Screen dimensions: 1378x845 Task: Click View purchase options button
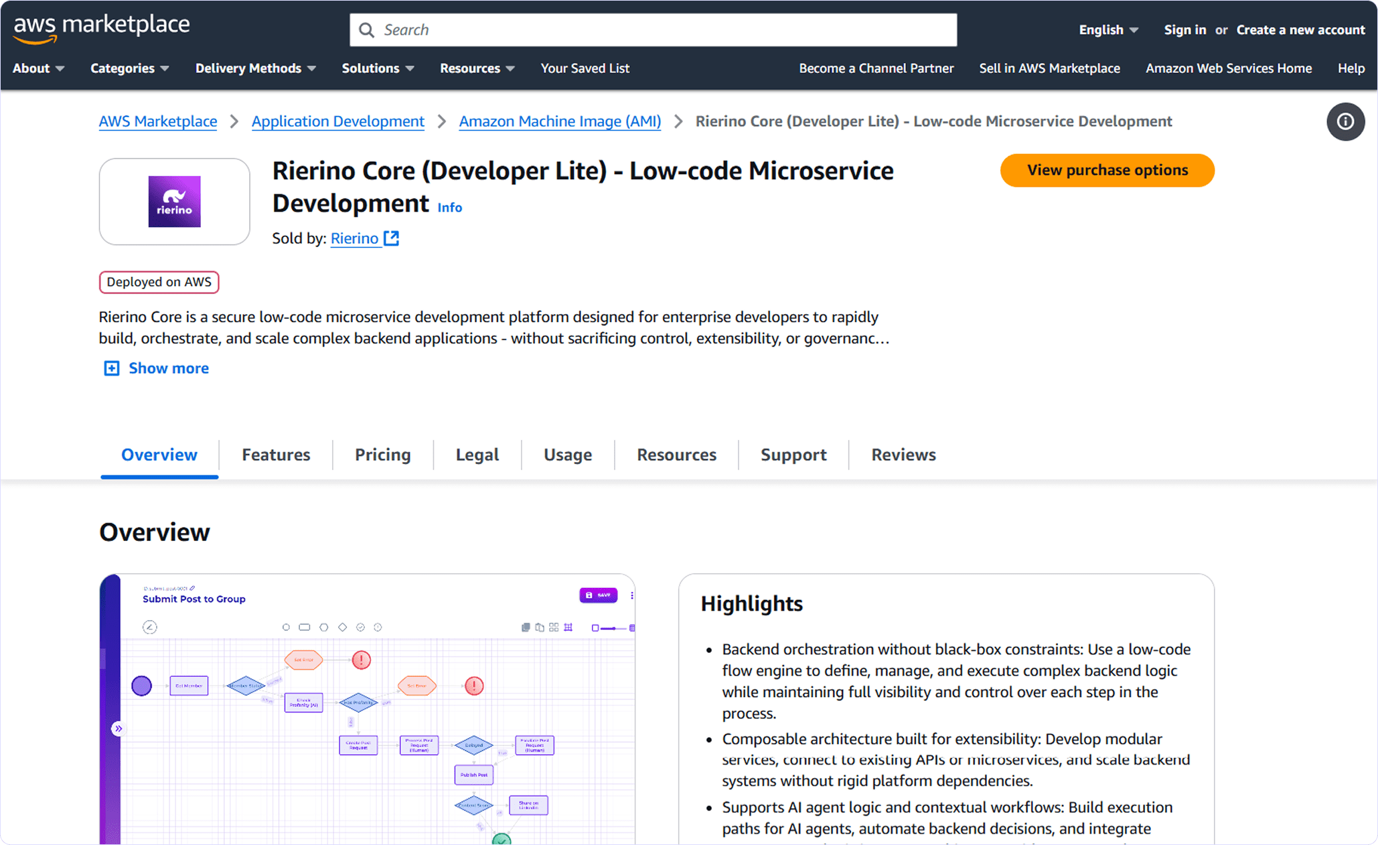tap(1107, 170)
